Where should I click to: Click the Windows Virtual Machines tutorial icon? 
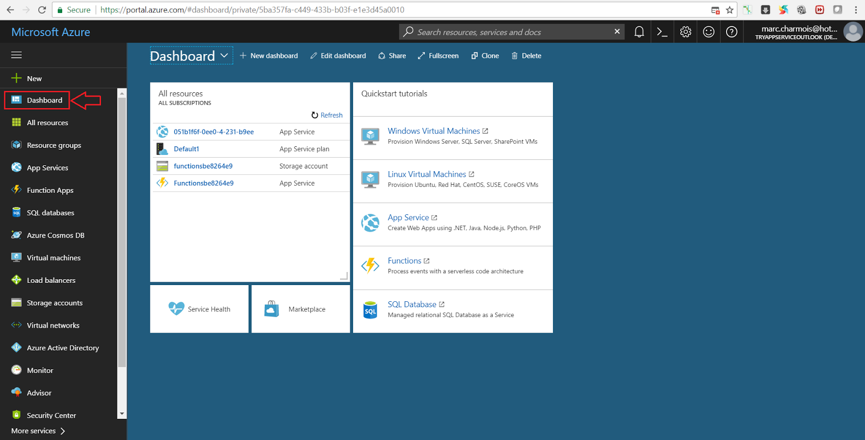[370, 136]
